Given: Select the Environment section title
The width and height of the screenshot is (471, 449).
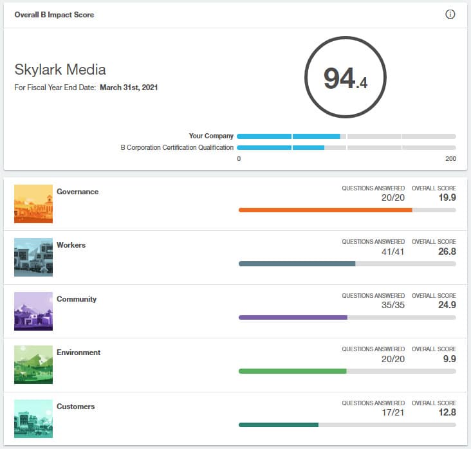Looking at the screenshot, I should tap(78, 353).
